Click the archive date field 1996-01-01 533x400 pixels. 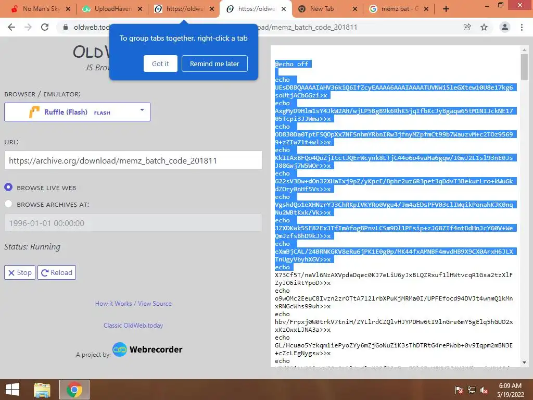pos(133,223)
